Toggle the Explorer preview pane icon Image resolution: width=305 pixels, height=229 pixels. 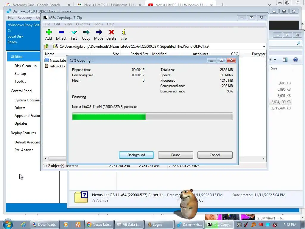tap(285, 60)
